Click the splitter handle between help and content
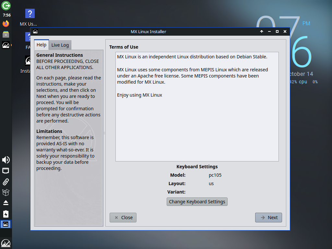The width and height of the screenshot is (332, 249). point(104,133)
